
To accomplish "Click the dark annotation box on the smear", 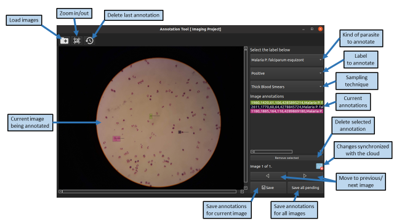I will coord(180,132).
